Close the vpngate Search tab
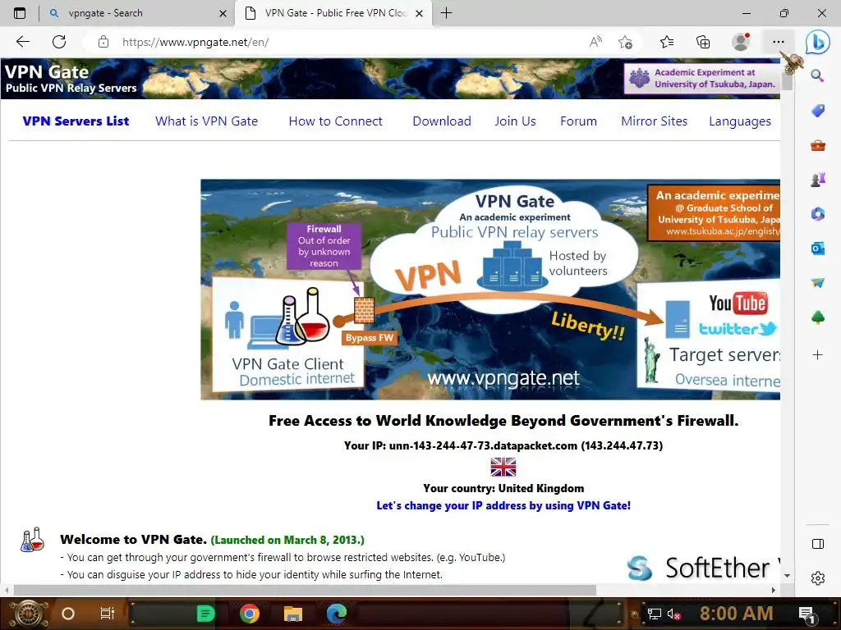 (223, 13)
